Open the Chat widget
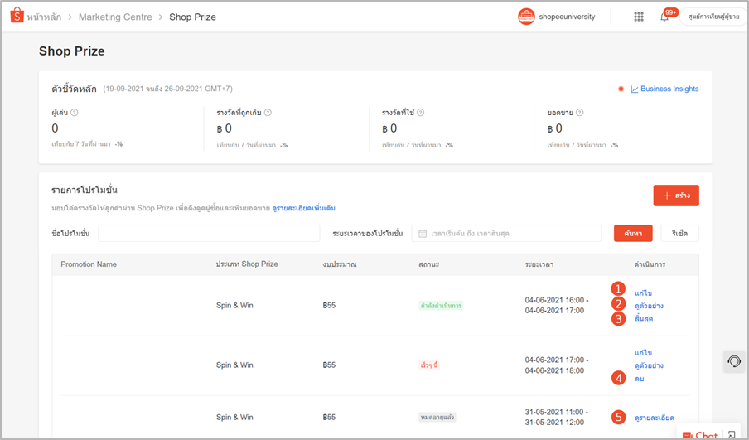Image resolution: width=749 pixels, height=440 pixels. click(x=700, y=435)
